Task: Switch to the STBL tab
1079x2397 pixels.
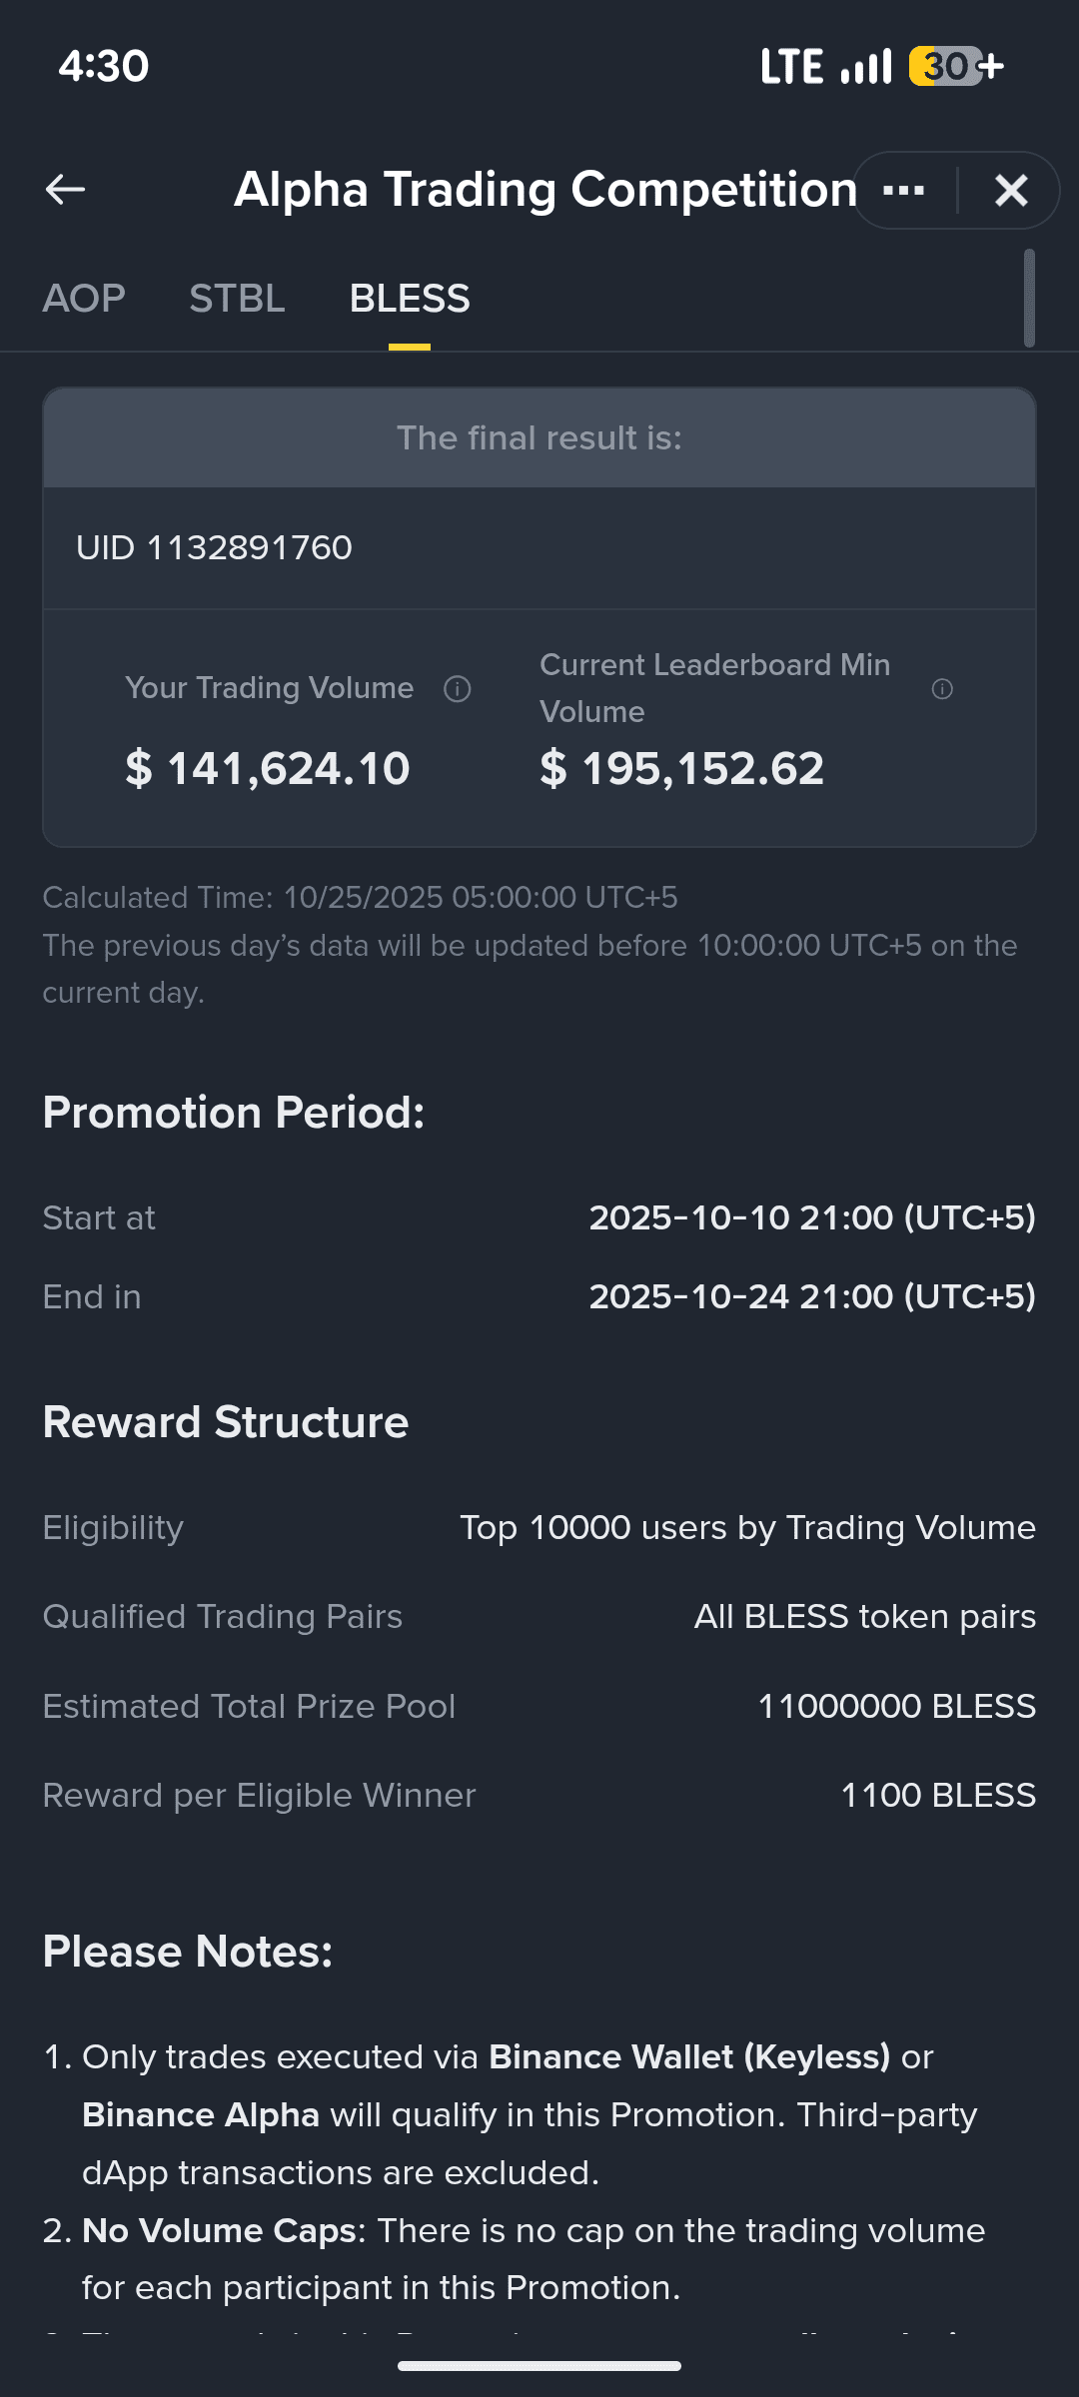Action: tap(237, 299)
